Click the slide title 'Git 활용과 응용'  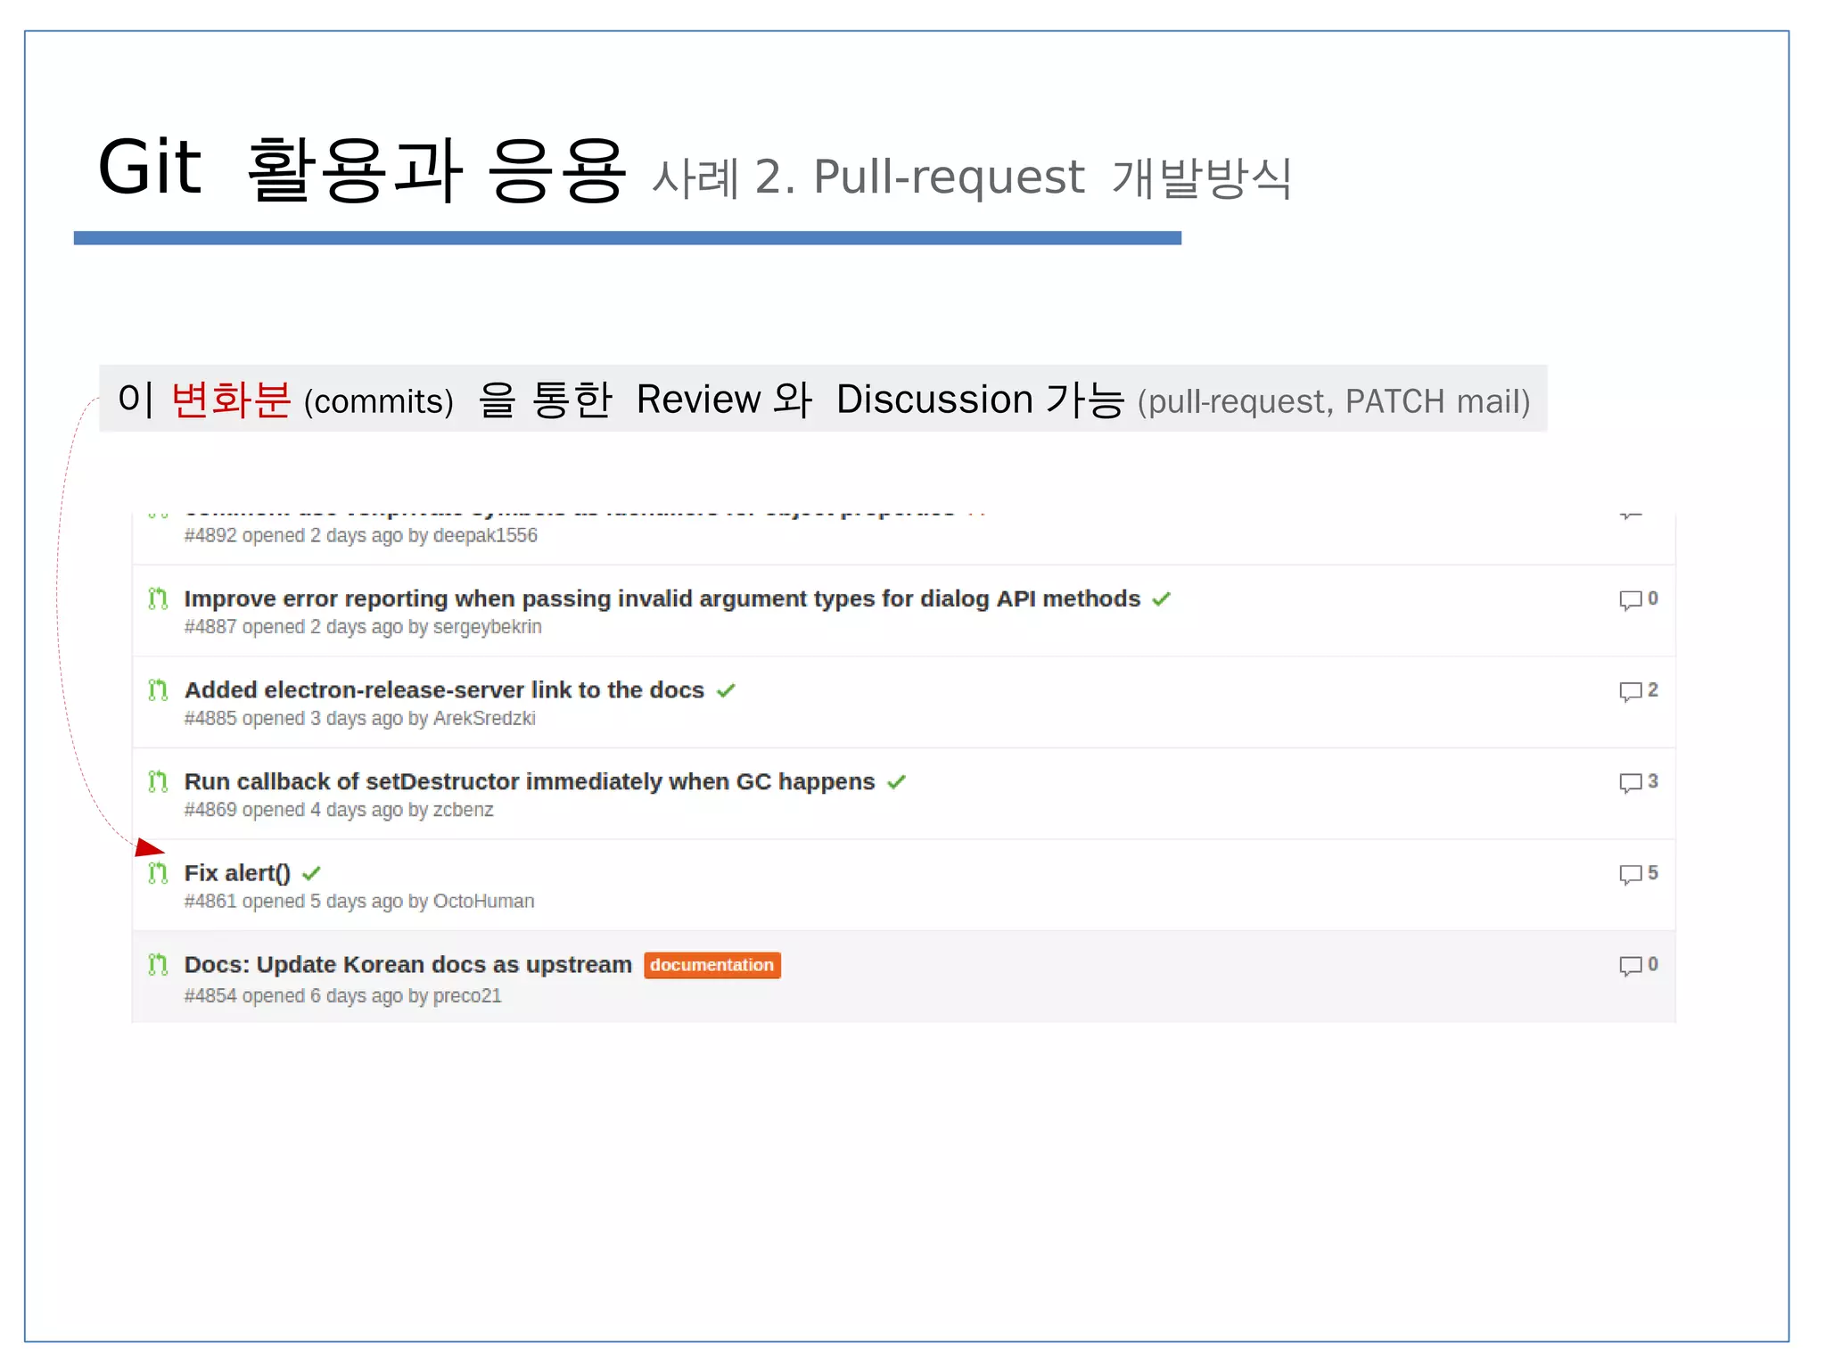tap(361, 168)
